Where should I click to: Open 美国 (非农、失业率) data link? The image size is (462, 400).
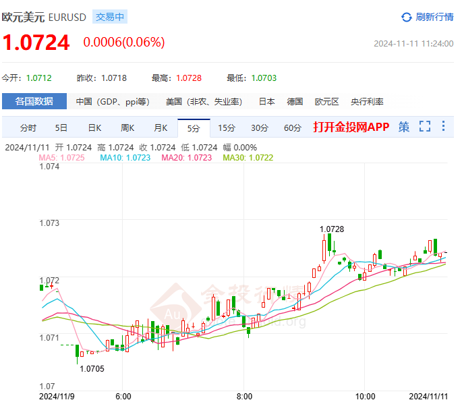tap(204, 102)
